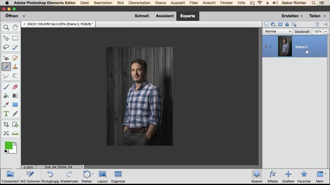The width and height of the screenshot is (330, 185).
Task: Select the Gradient tool
Action: click(15, 96)
